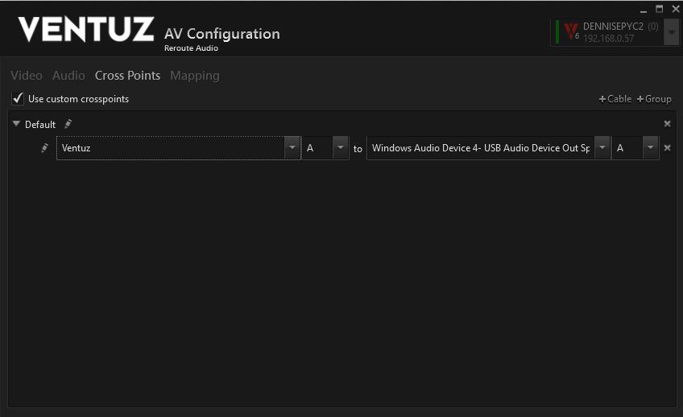Remove the Default group with its X icon
The image size is (683, 417).
coord(667,124)
